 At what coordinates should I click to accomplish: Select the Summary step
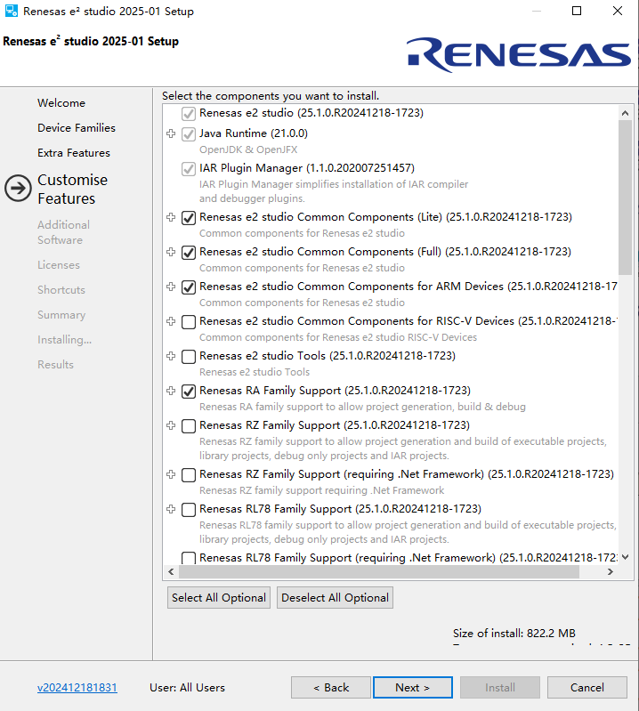(61, 315)
